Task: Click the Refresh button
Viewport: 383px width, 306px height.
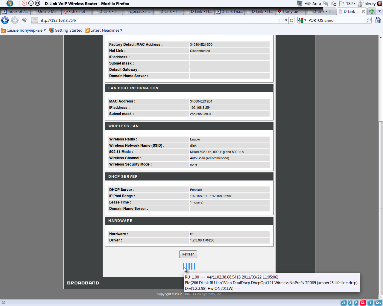Action: [x=188, y=254]
